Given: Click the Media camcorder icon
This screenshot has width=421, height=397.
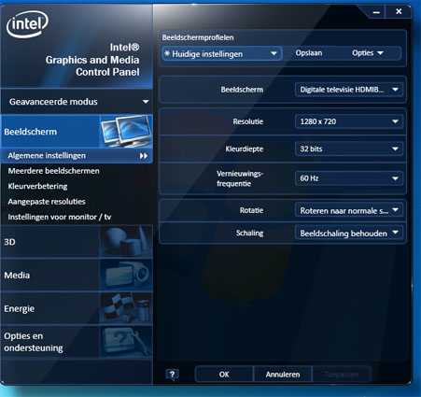Looking at the screenshot, I should [126, 276].
